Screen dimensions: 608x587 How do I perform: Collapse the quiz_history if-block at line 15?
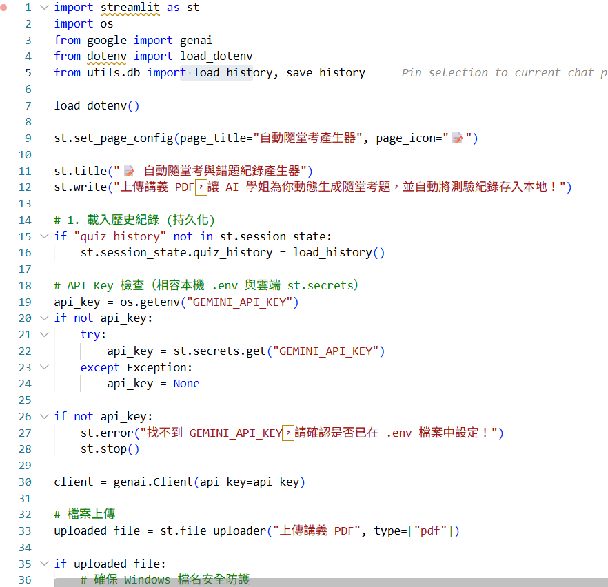click(45, 236)
